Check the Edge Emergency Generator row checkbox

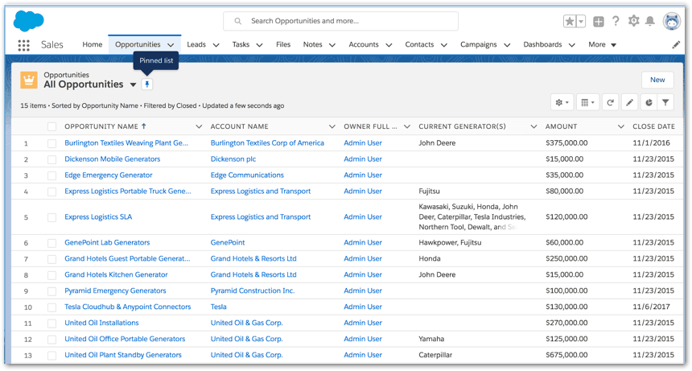click(52, 175)
